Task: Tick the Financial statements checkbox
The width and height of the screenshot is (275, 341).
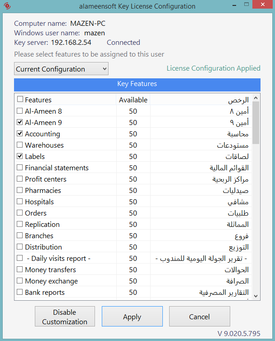Action: tap(20, 168)
